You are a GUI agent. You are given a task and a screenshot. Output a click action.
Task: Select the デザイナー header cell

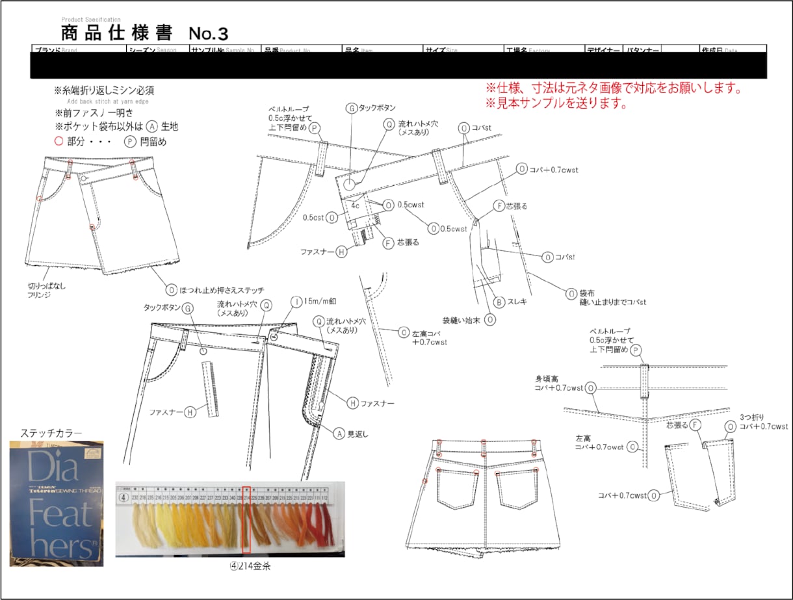[x=604, y=49]
